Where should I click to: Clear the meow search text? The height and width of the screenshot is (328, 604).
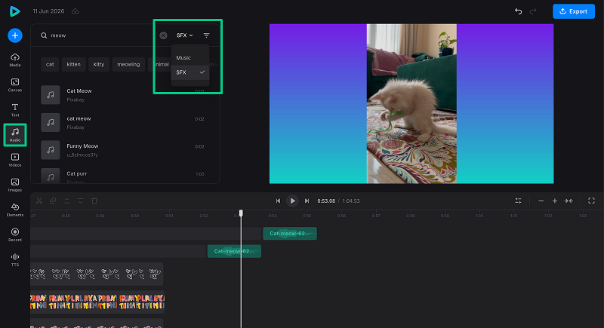coord(163,35)
